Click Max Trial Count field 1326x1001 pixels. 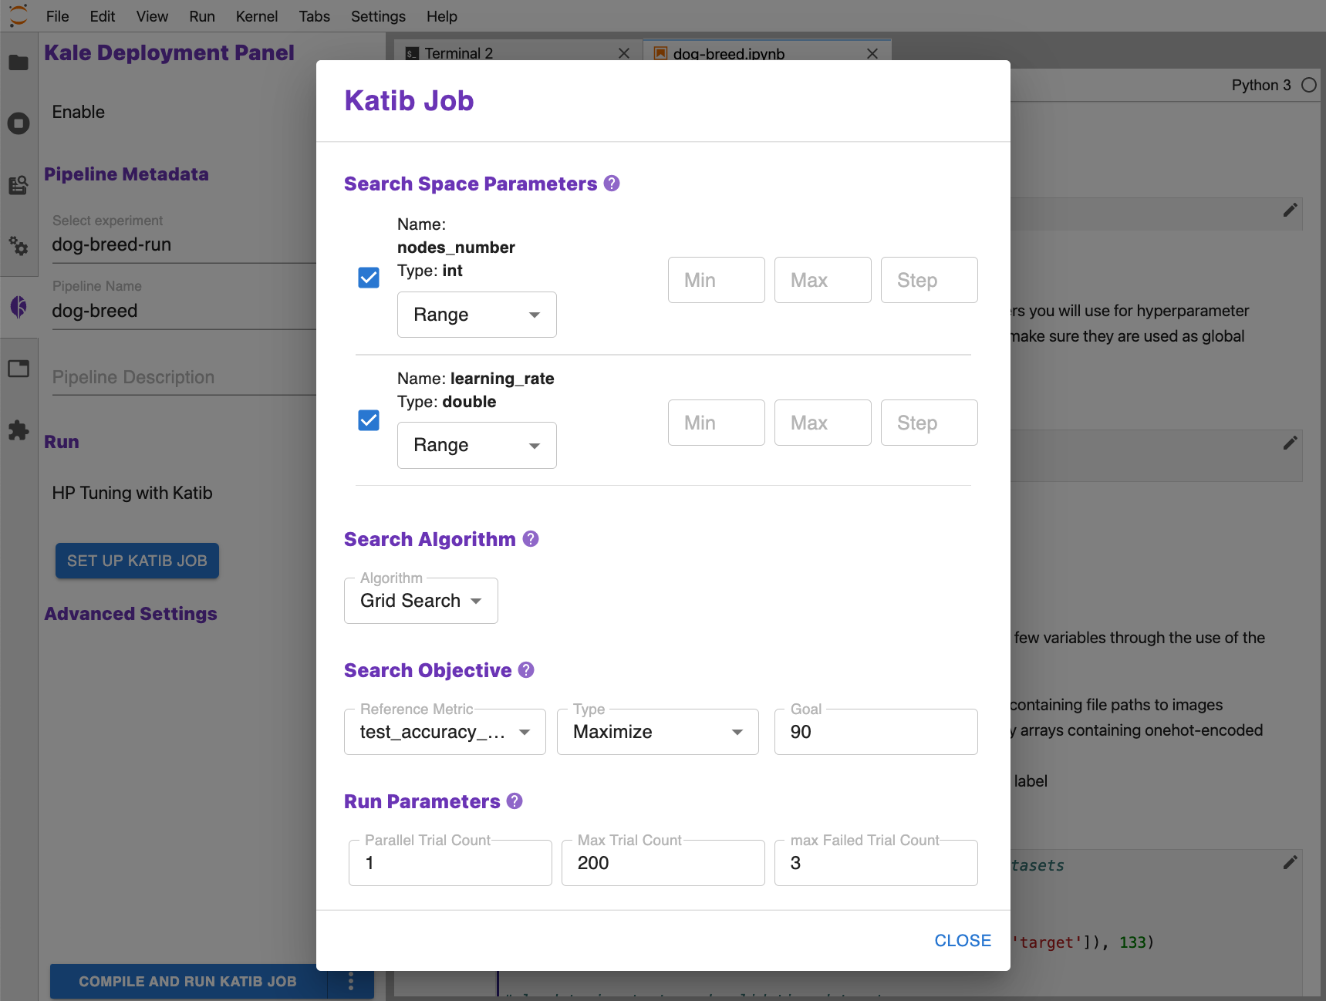(663, 863)
